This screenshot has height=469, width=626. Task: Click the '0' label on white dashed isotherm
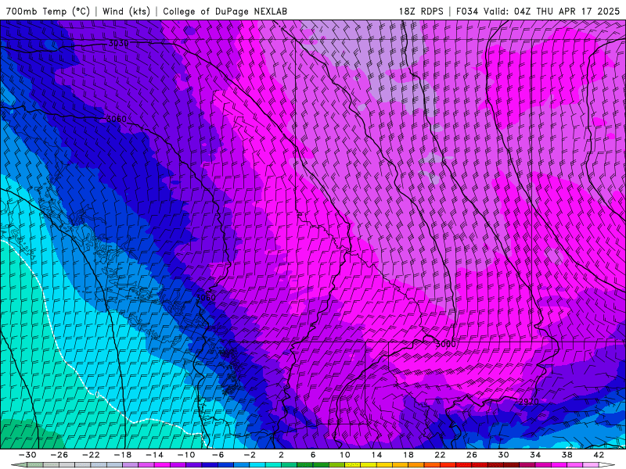pyautogui.click(x=97, y=395)
